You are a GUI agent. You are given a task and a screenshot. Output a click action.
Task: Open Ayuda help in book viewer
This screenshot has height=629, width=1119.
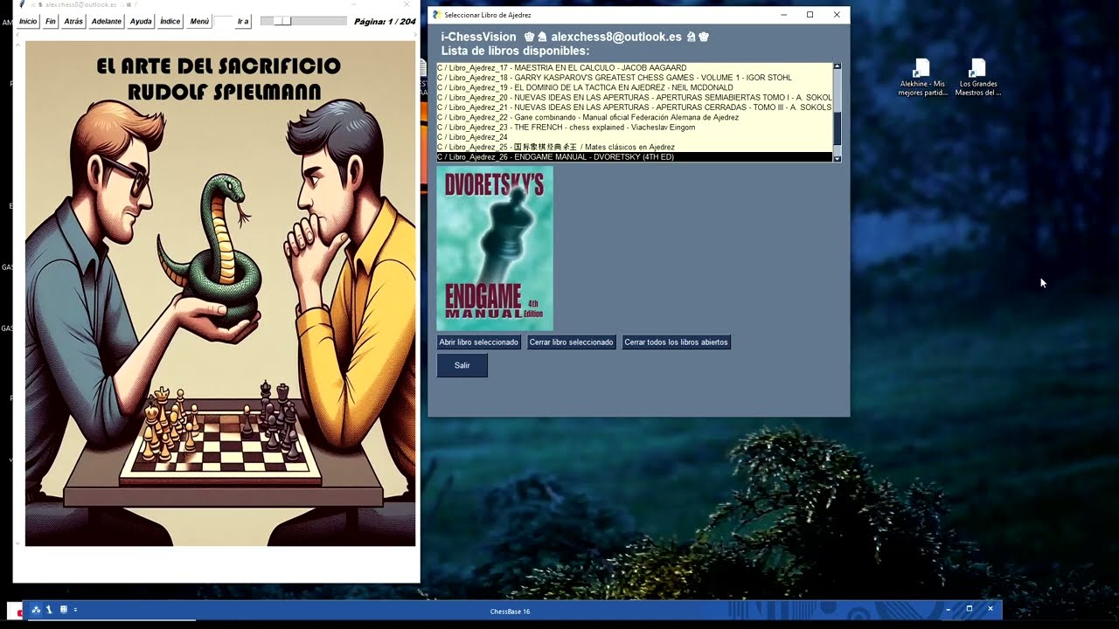141,21
